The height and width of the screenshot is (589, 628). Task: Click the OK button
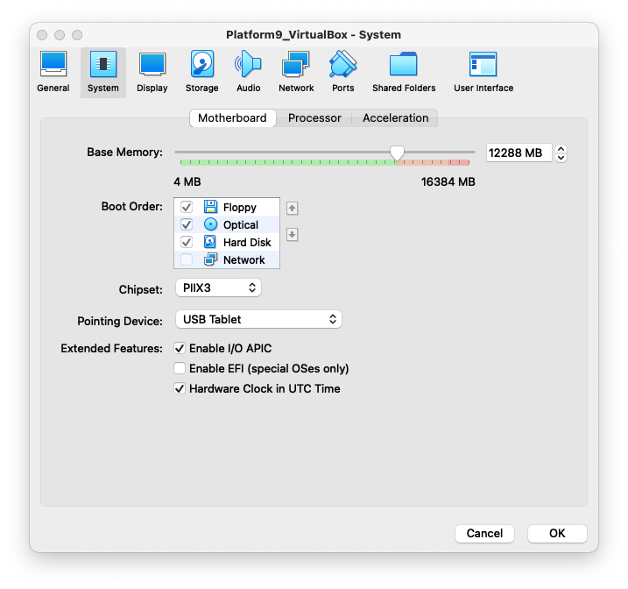click(x=557, y=533)
